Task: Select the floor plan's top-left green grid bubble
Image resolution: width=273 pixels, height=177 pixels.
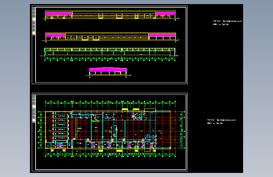Action: [x=45, y=101]
